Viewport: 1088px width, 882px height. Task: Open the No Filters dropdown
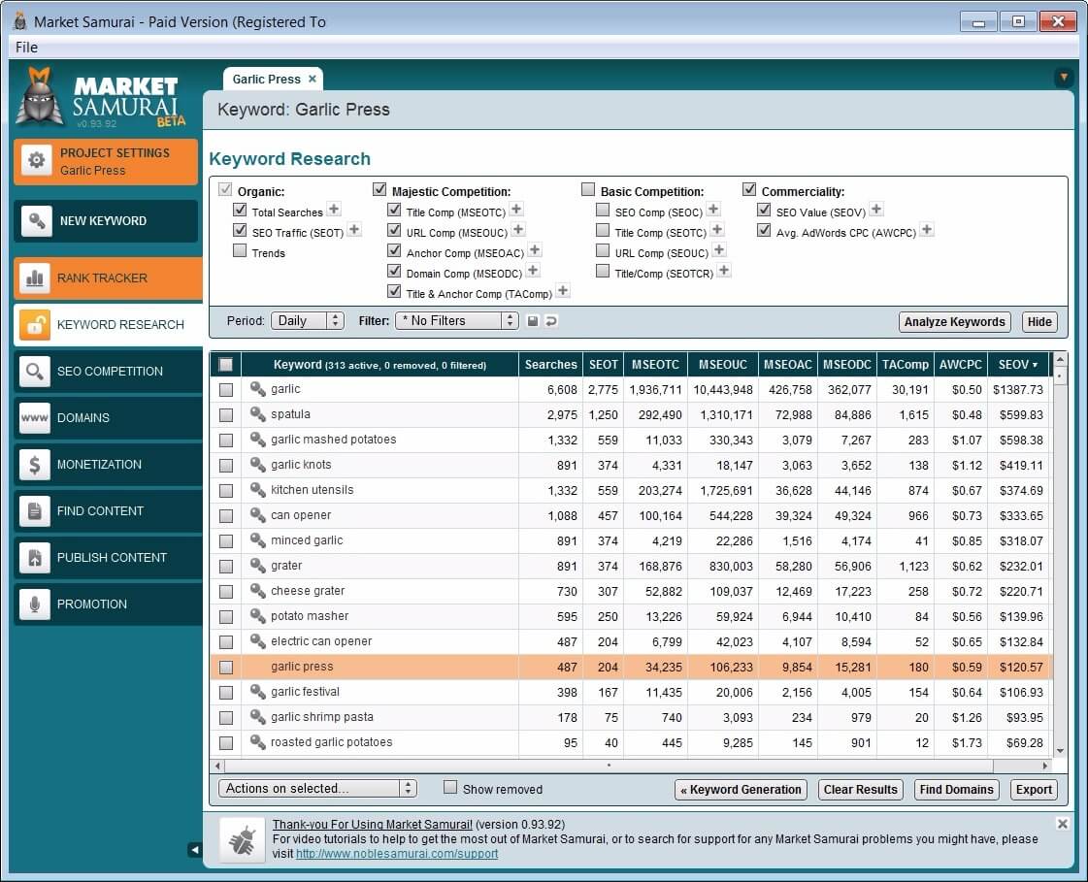(456, 320)
